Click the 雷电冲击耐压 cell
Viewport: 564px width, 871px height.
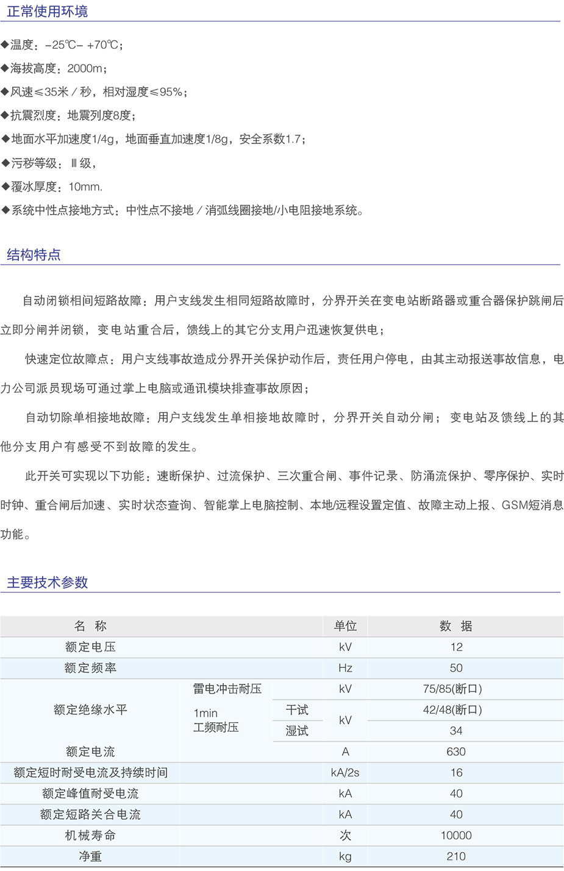pos(227,689)
